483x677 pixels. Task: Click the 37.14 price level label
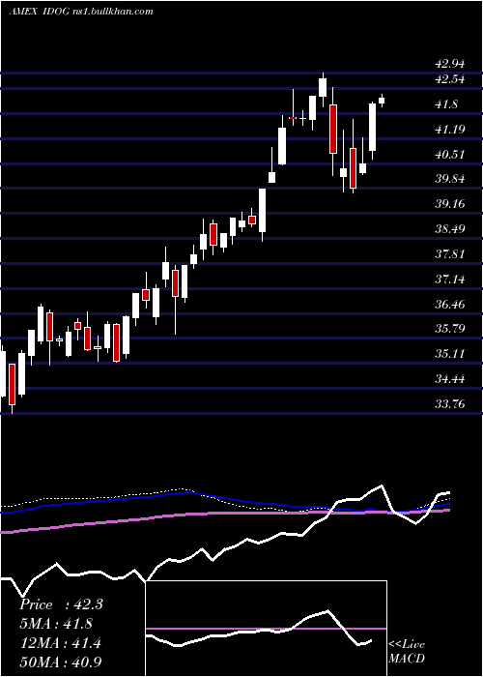pyautogui.click(x=450, y=280)
